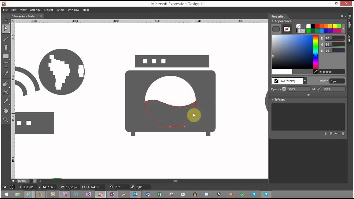Click the X position field

(x=30, y=187)
